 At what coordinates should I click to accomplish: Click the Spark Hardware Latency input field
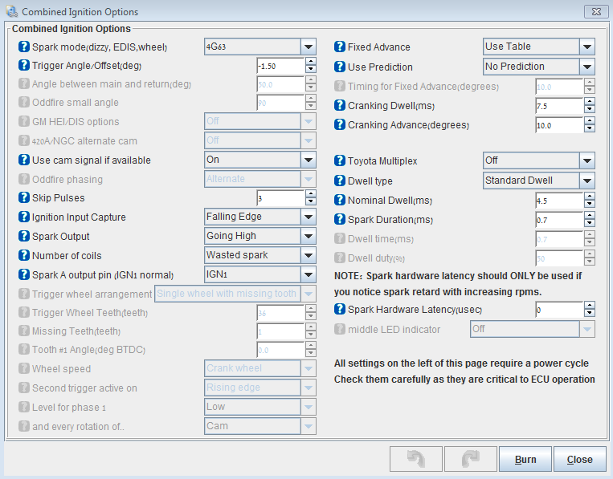[560, 310]
